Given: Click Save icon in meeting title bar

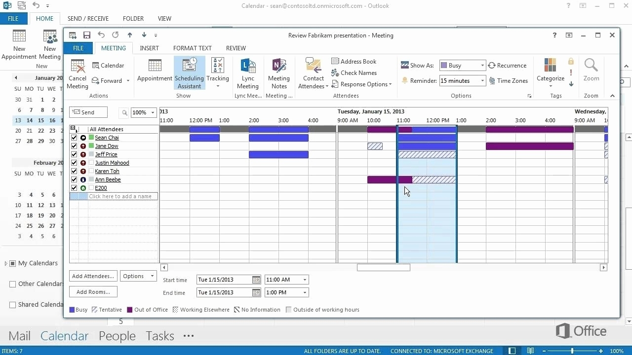Looking at the screenshot, I should pos(87,35).
